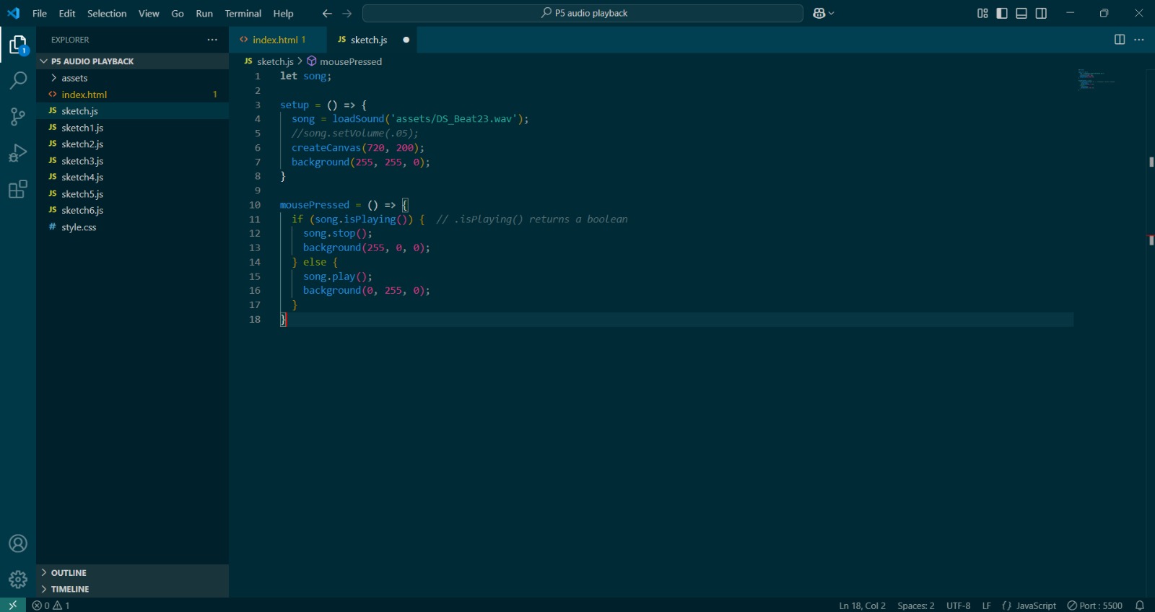The image size is (1155, 612).
Task: Open the Source Control view
Action: coord(18,116)
